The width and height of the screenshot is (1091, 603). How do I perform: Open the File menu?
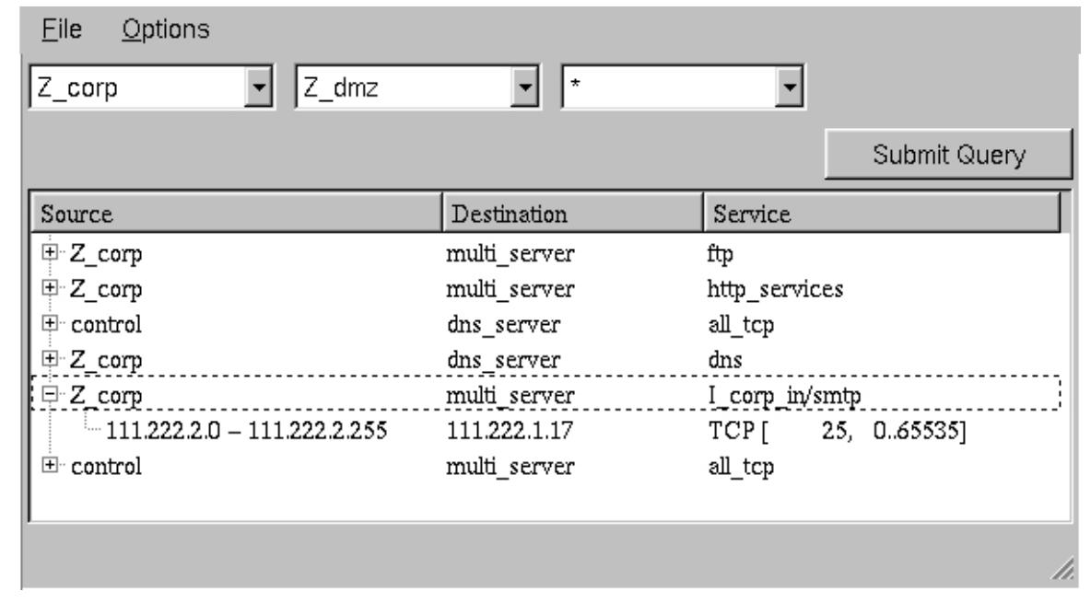pyautogui.click(x=61, y=29)
